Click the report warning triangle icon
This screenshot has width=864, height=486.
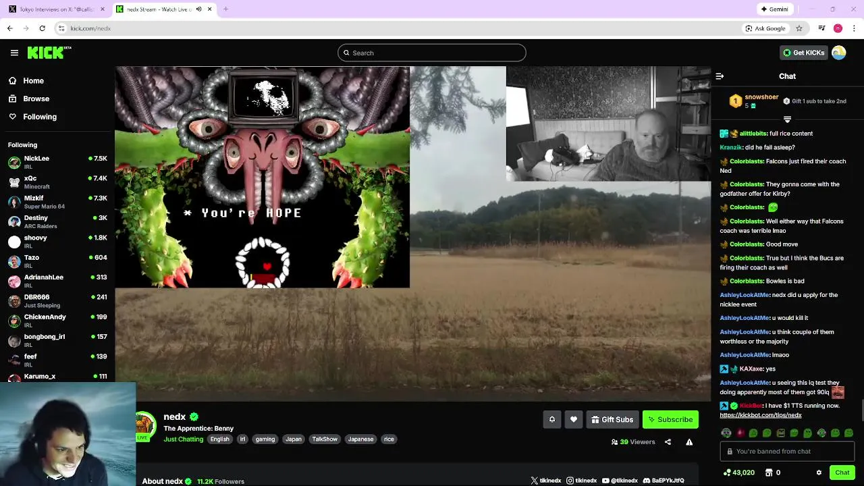pyautogui.click(x=689, y=442)
